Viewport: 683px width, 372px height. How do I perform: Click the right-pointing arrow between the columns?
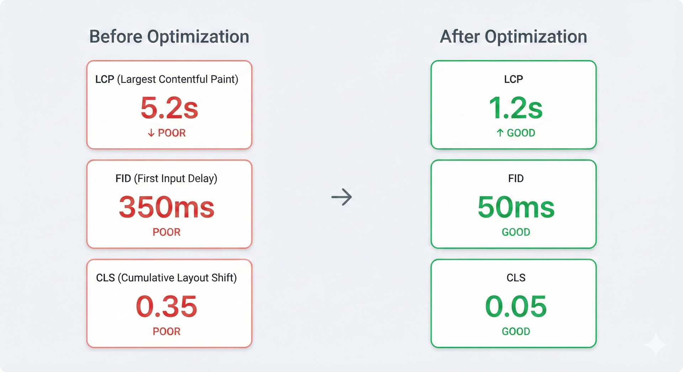[x=341, y=197]
